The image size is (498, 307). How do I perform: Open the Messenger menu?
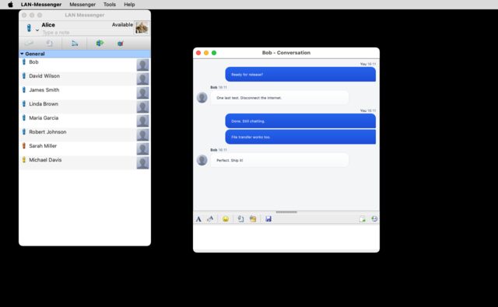82,5
